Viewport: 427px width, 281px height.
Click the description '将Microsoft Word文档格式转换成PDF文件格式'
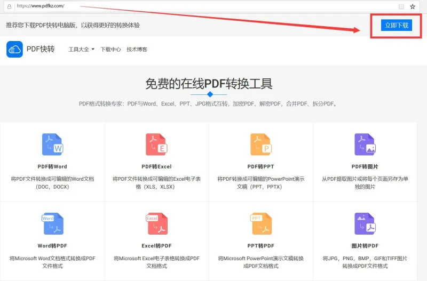[52, 262]
